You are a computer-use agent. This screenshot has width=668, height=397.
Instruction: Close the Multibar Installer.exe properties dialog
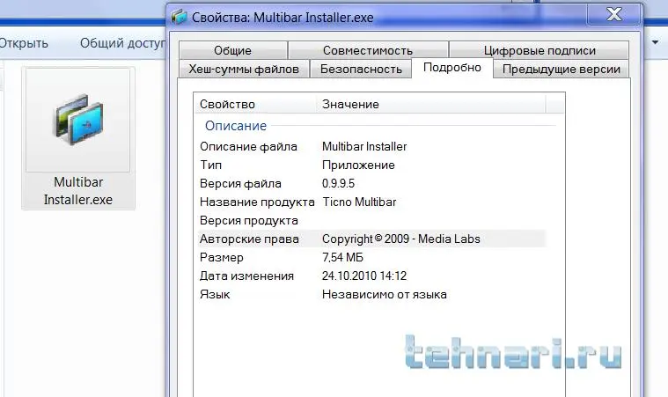coord(614,15)
